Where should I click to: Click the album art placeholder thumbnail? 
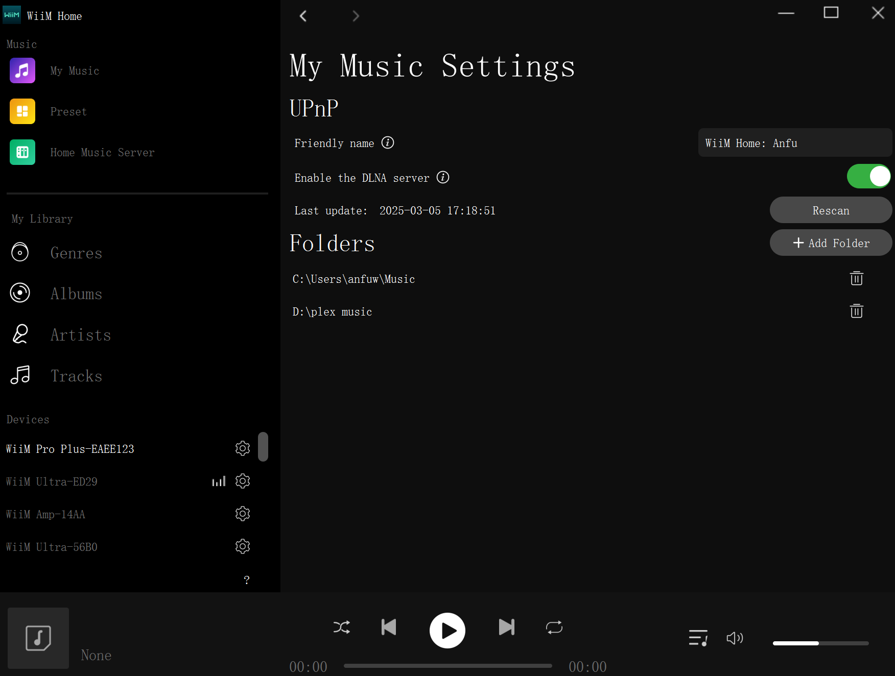tap(38, 638)
